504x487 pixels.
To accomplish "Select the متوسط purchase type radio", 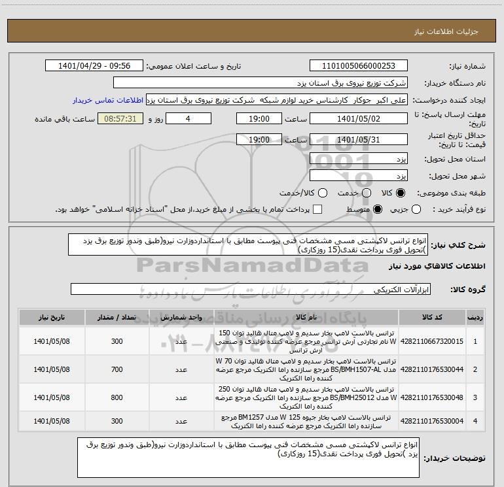I will [378, 210].
